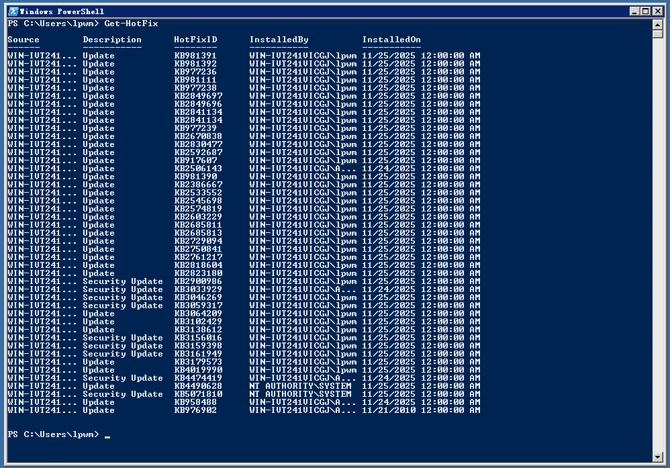Image resolution: width=670 pixels, height=468 pixels.
Task: Select hotfix ID KB5071810
Action: click(x=198, y=394)
